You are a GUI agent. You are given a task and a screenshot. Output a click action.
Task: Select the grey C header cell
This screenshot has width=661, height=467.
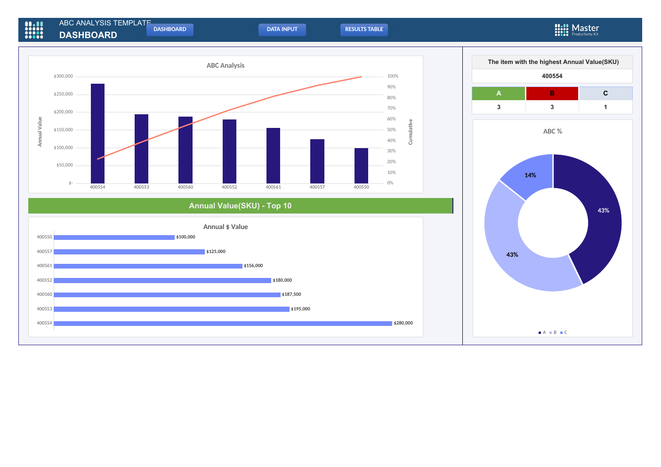pos(605,93)
